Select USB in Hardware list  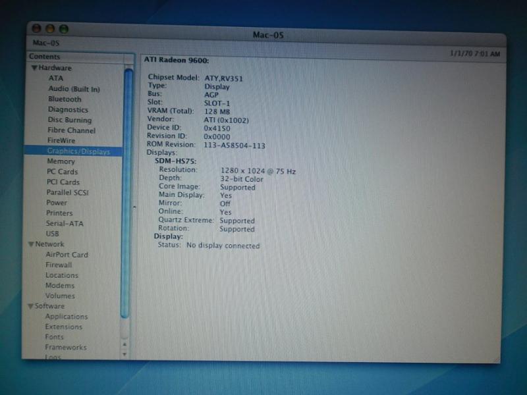tap(52, 234)
